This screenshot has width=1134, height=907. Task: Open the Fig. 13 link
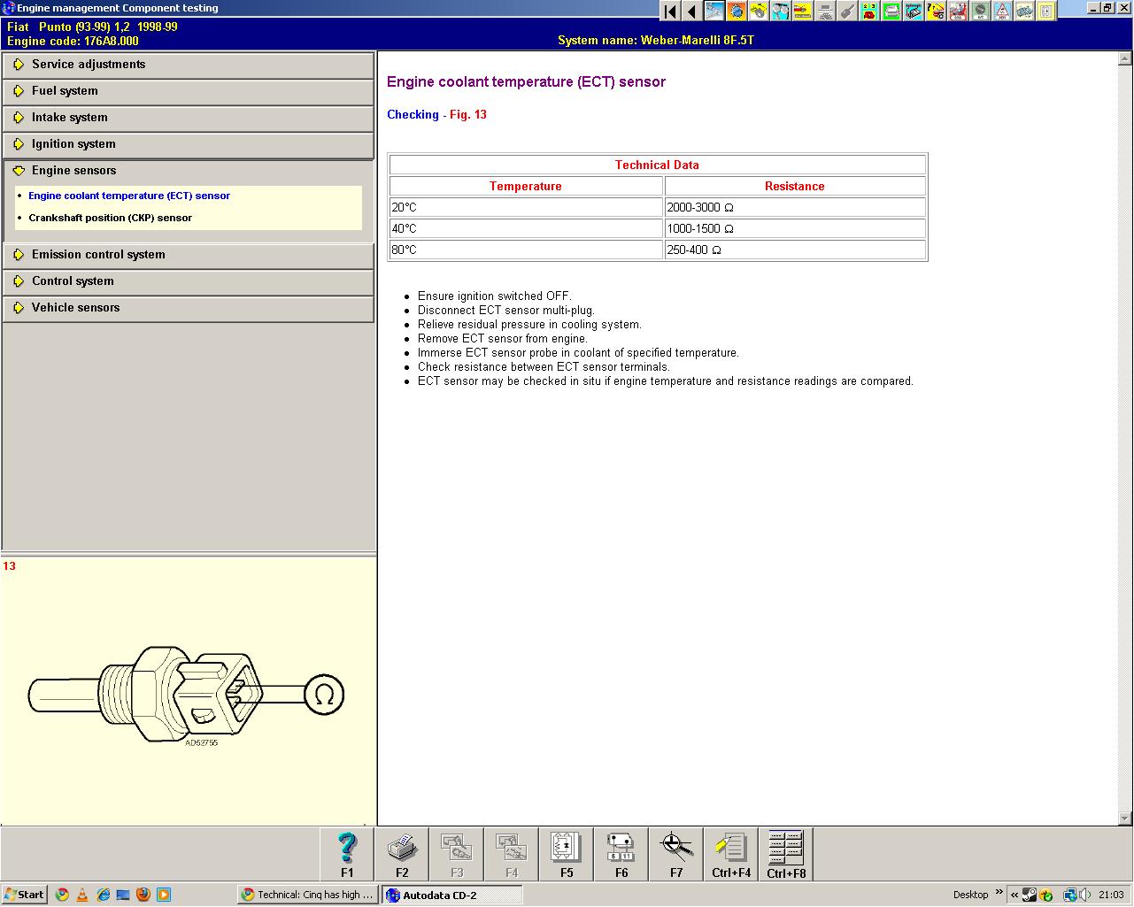coord(468,114)
